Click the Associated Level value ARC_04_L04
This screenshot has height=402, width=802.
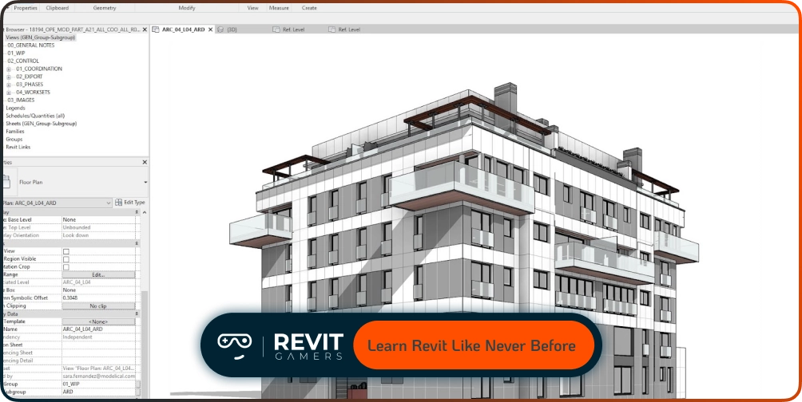point(98,282)
